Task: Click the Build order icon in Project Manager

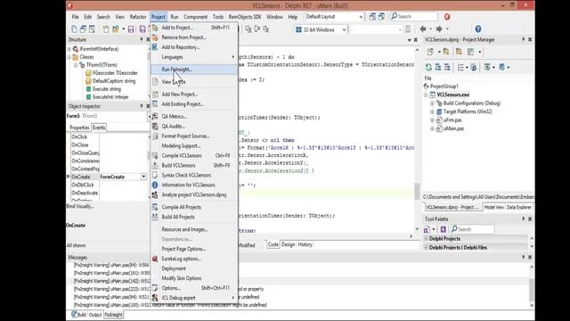Action: click(487, 68)
